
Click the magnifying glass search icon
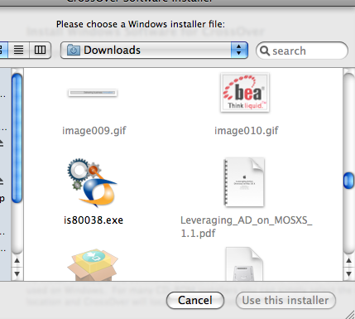point(265,51)
